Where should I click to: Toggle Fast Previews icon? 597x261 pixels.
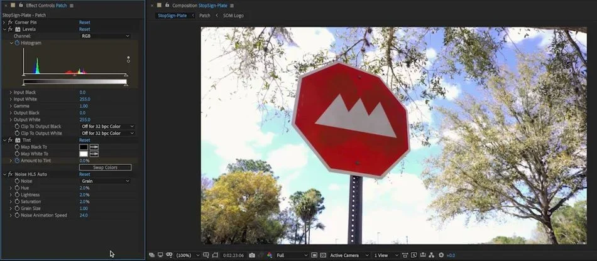[x=414, y=255]
